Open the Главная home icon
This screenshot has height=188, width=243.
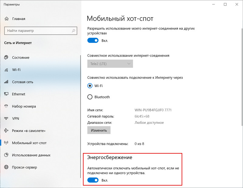[x=6, y=19]
